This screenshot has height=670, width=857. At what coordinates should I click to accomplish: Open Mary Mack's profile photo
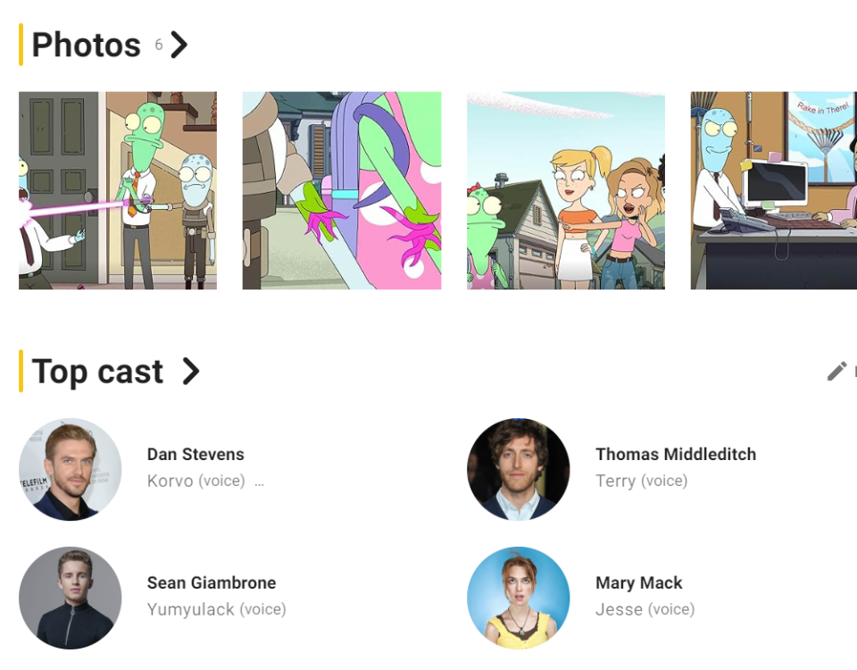519,598
